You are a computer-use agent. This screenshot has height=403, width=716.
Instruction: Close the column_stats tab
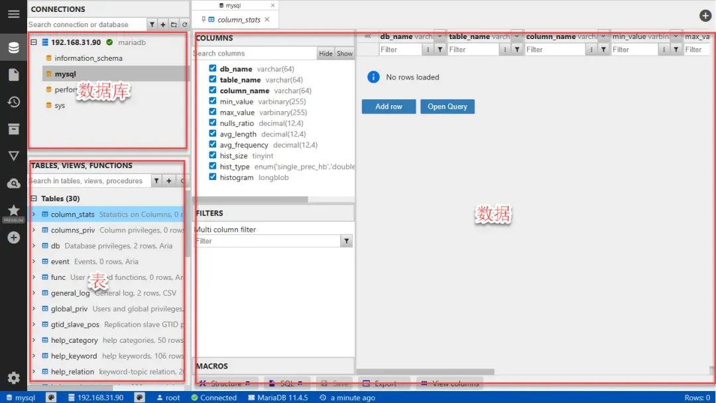(x=267, y=20)
